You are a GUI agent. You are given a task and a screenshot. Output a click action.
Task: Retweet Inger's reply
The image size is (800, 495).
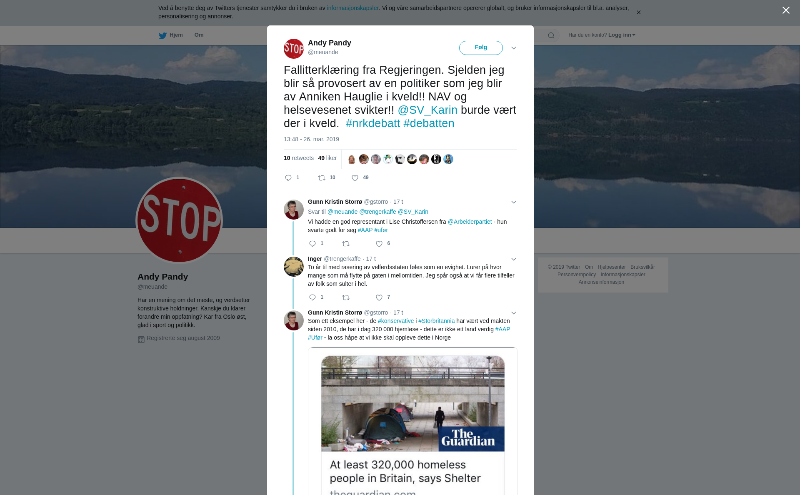pyautogui.click(x=346, y=297)
